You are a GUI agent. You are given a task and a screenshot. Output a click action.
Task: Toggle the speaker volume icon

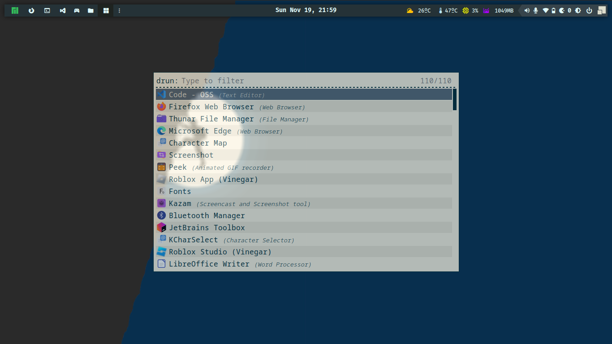(527, 10)
